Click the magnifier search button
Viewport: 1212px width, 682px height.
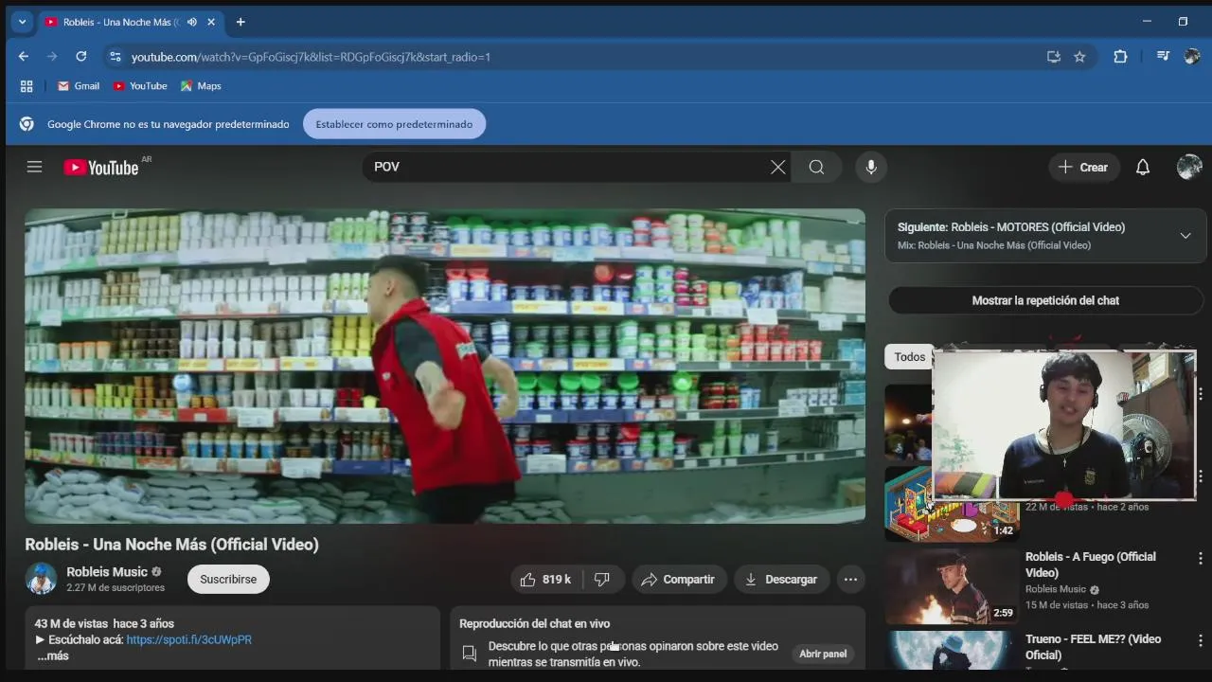point(816,167)
